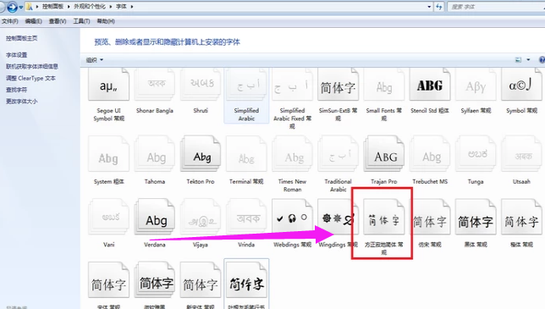Open 更改字体大小 link

click(x=21, y=102)
